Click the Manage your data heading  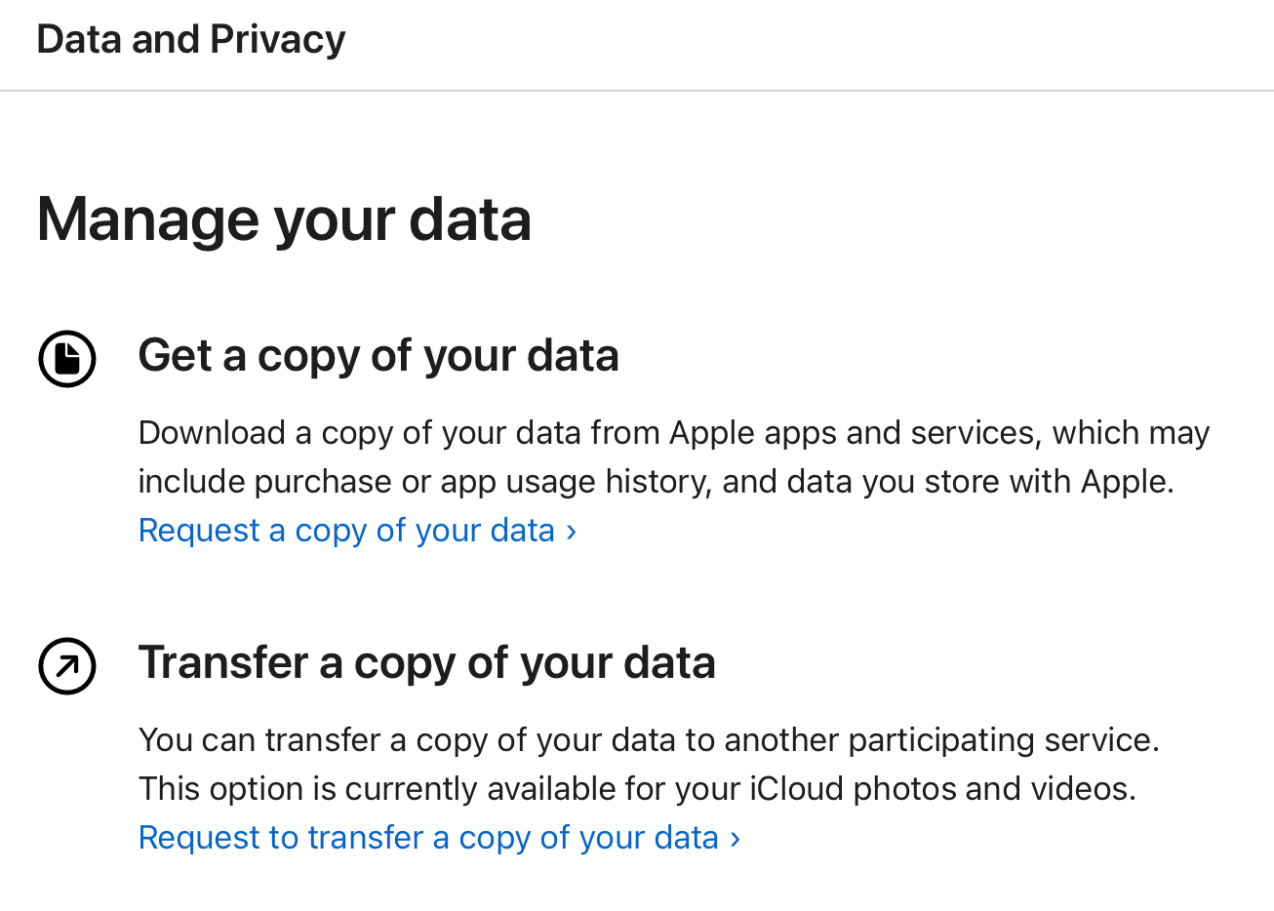click(283, 219)
